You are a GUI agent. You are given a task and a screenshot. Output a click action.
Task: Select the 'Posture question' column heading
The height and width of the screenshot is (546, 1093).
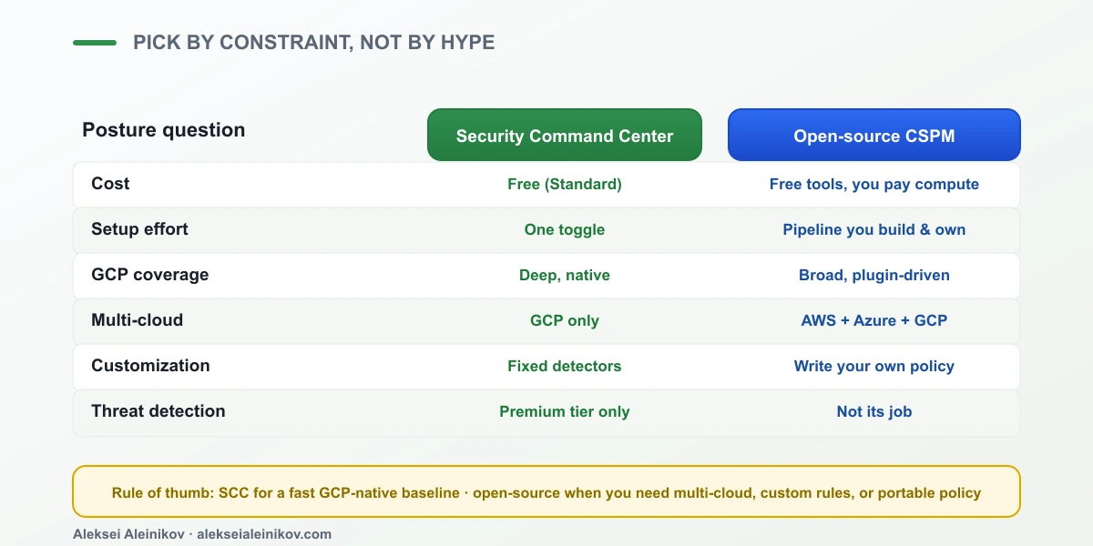point(164,130)
